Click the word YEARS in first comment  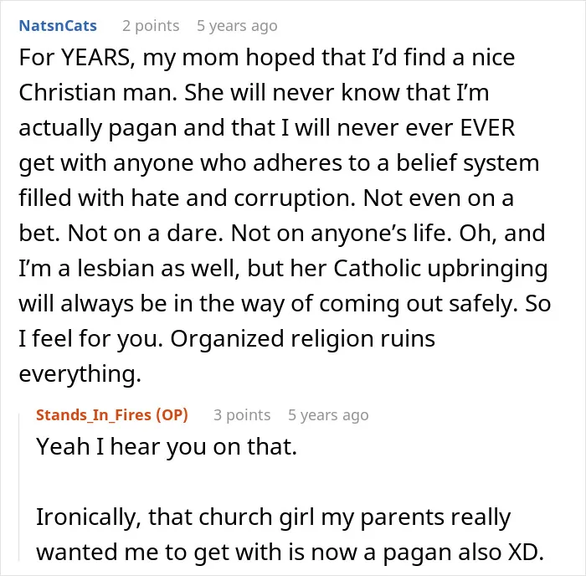[95, 58]
